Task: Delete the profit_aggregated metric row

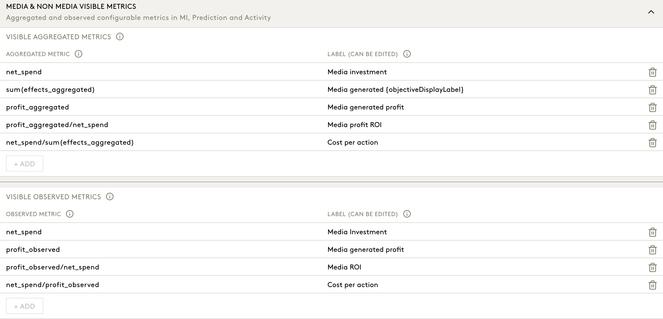Action: 652,107
